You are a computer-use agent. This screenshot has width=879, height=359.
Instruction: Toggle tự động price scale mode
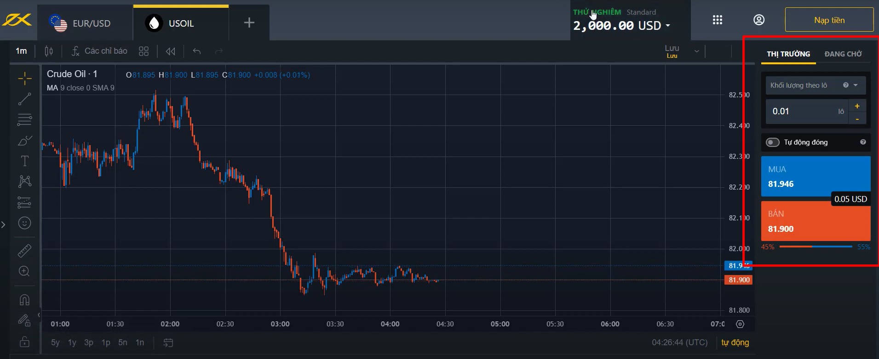[x=735, y=342]
